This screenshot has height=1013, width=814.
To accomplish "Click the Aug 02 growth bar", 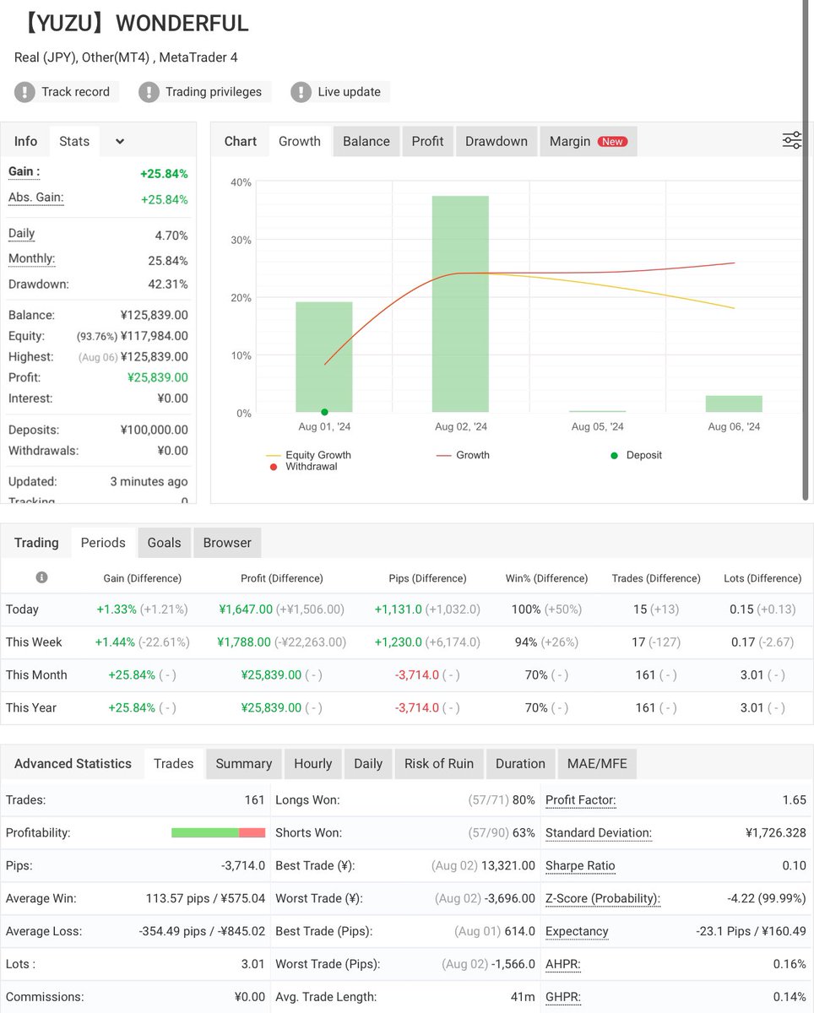I will point(460,304).
